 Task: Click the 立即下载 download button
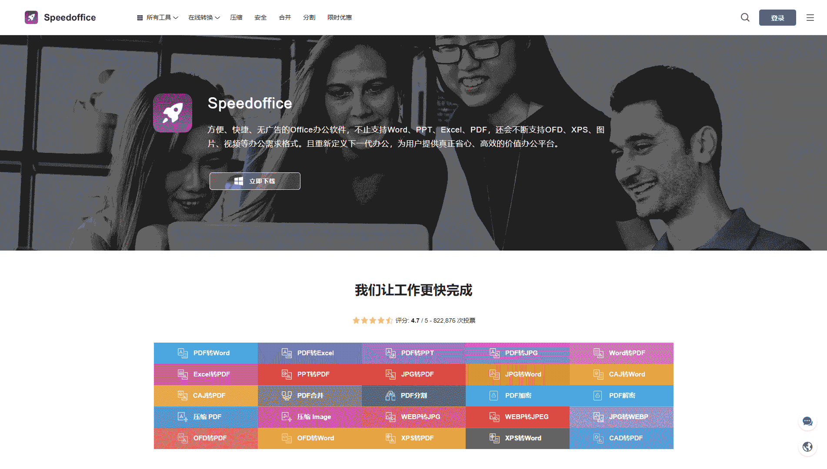click(x=255, y=181)
